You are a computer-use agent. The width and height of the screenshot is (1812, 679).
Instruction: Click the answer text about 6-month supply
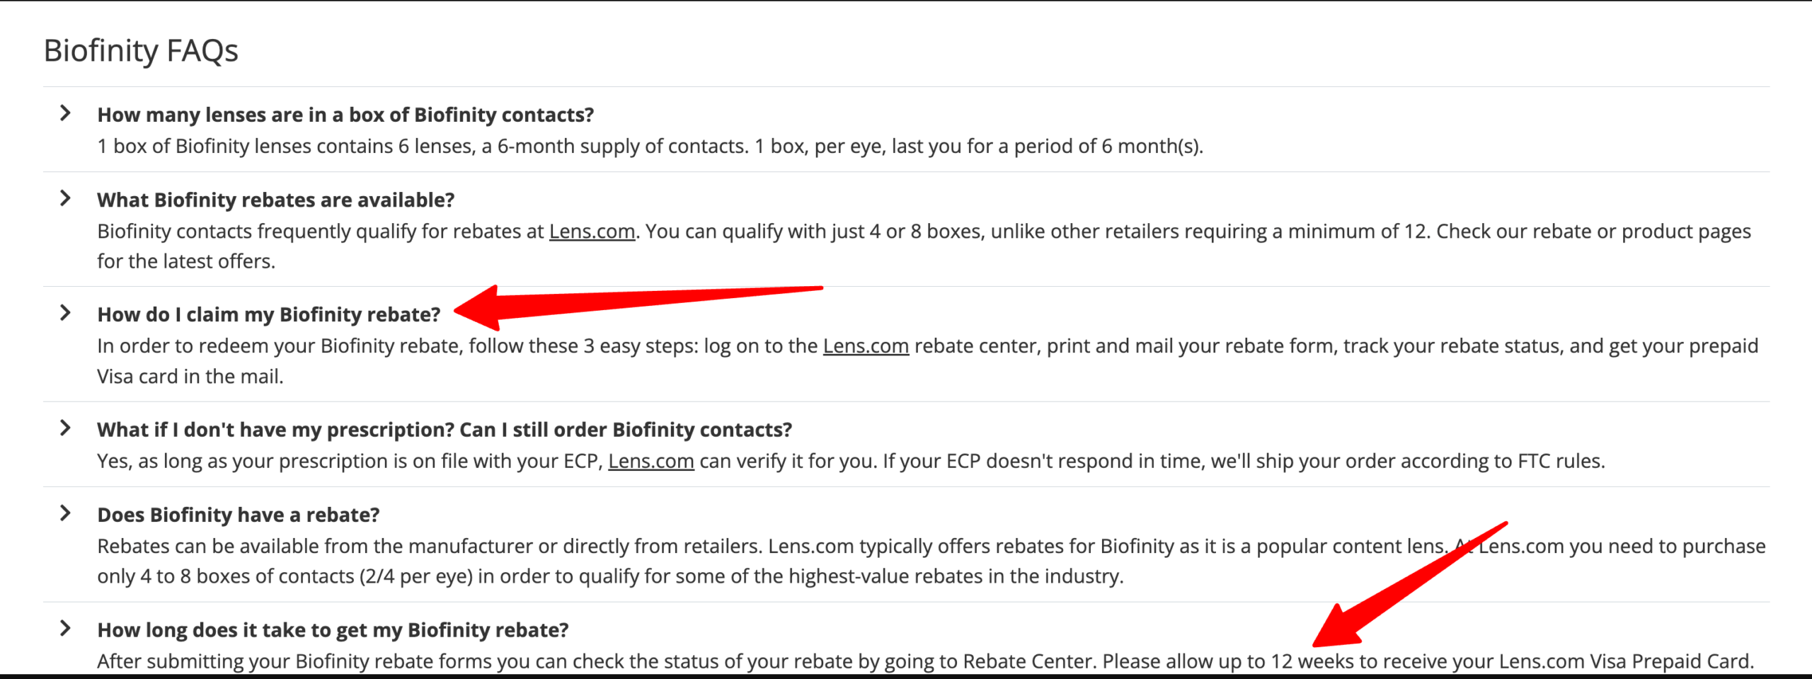point(650,147)
